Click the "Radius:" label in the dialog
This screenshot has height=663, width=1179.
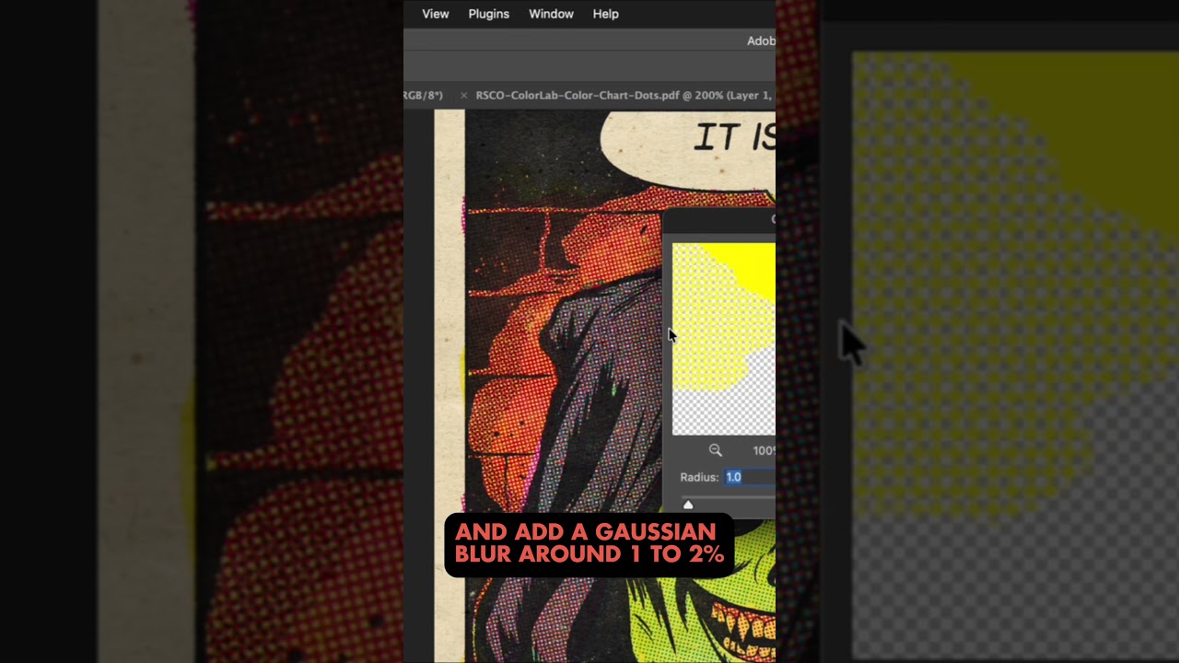point(699,477)
